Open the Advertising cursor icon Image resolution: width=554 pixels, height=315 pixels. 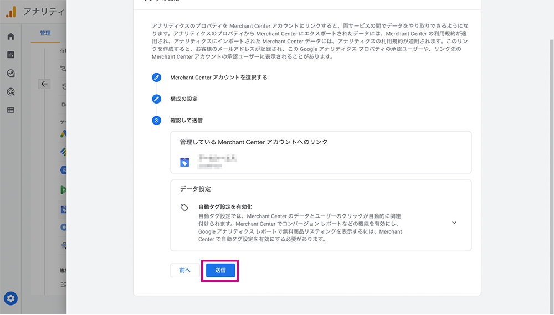click(x=11, y=92)
